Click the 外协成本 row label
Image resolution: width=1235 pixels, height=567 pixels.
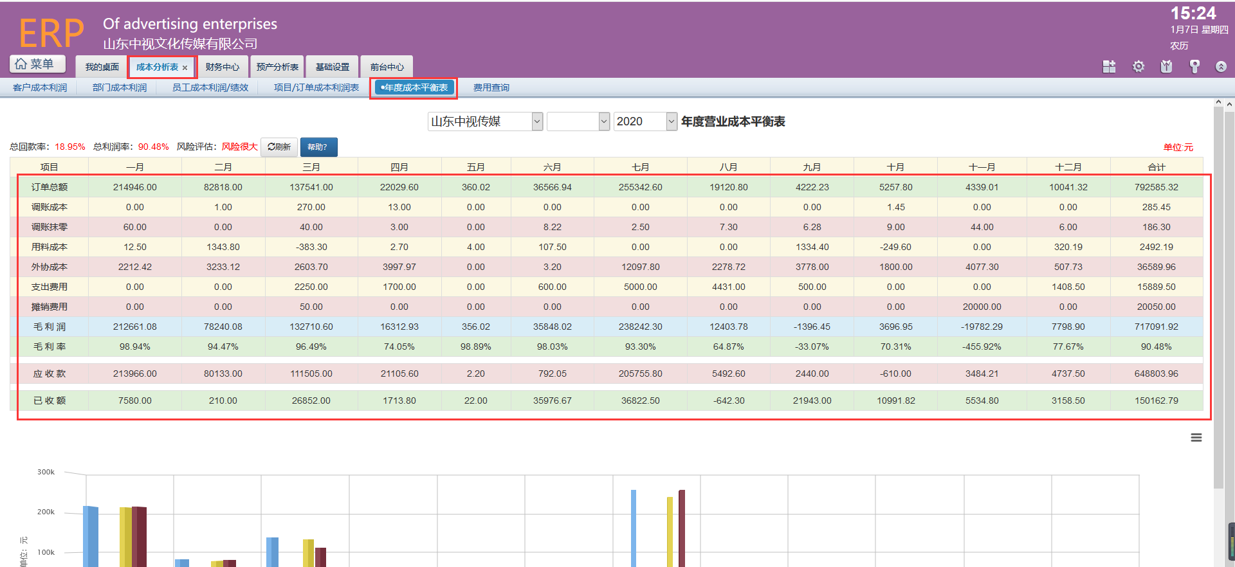(x=50, y=267)
